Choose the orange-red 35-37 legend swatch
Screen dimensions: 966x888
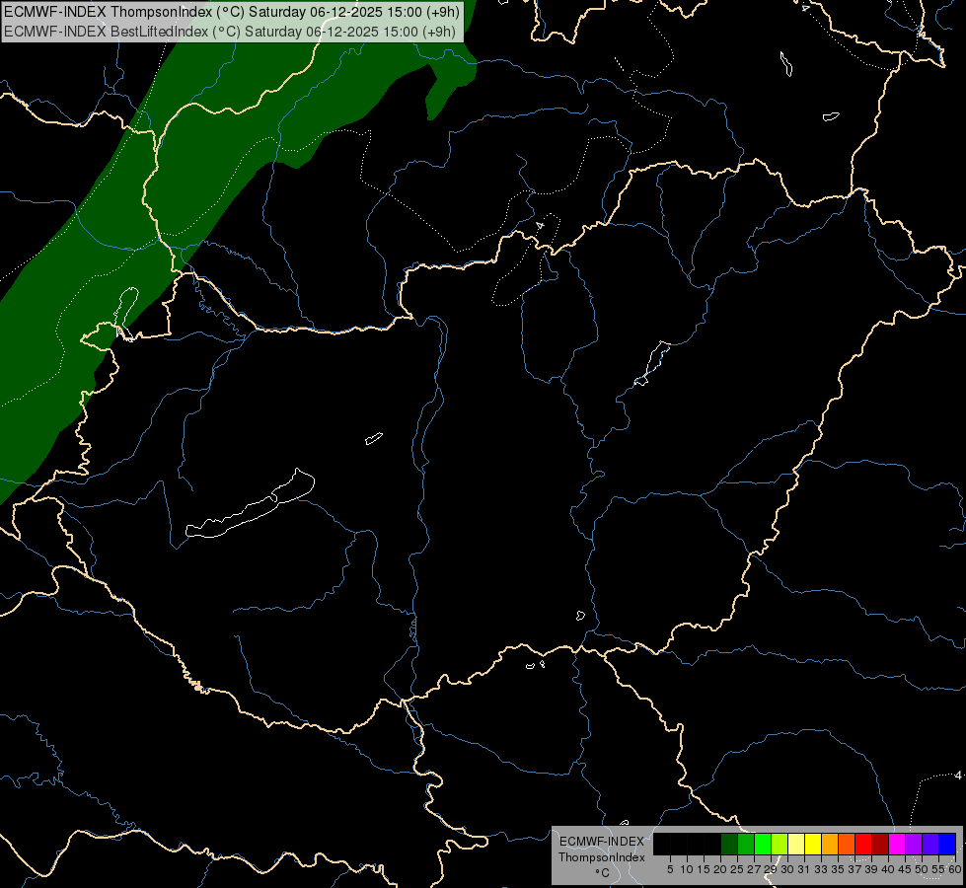pos(847,844)
